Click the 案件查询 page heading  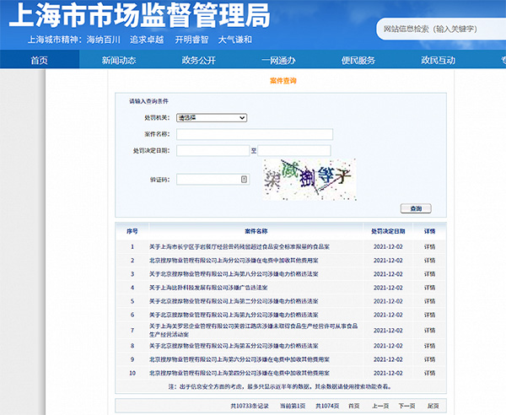(283, 81)
